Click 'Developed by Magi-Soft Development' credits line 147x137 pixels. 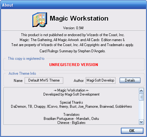(71, 94)
